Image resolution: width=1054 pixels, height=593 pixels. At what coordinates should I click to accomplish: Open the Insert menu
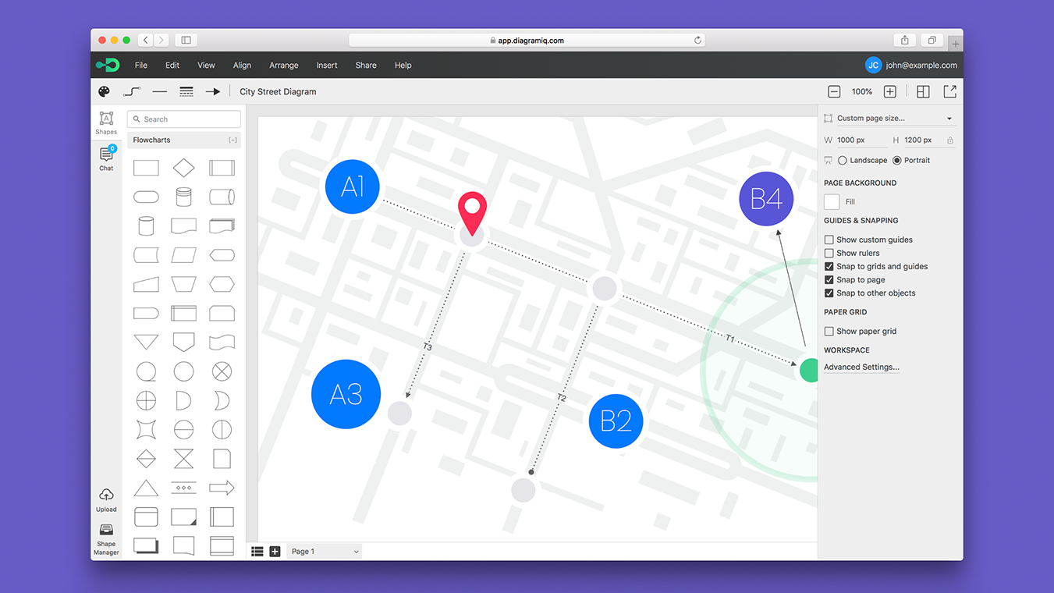point(326,65)
